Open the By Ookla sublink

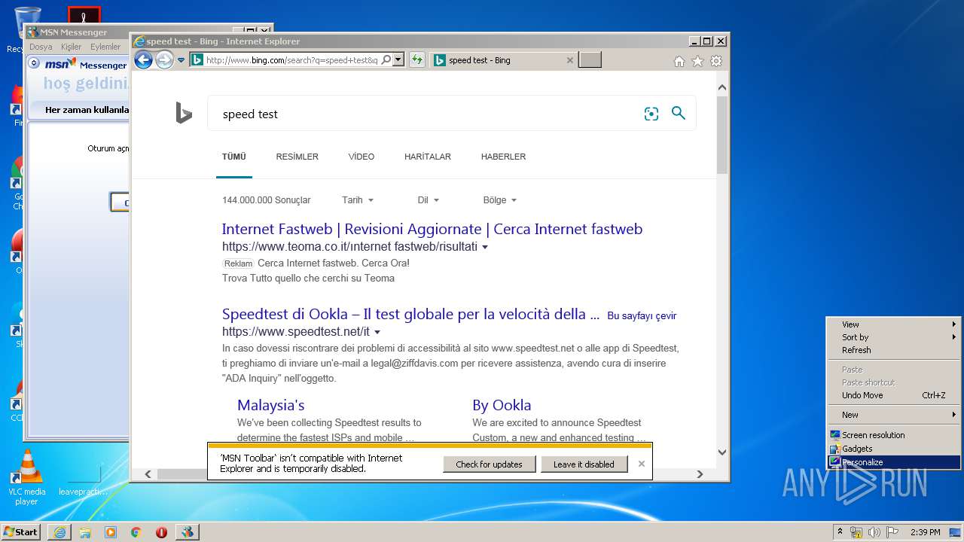click(502, 405)
